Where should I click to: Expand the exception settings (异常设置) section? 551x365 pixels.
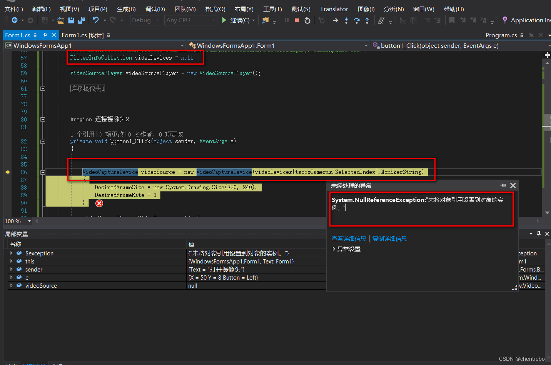point(334,249)
